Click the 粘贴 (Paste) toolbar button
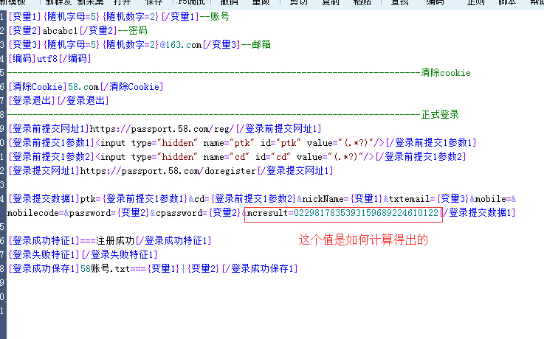Image resolution: width=544 pixels, height=339 pixels. (362, 2)
